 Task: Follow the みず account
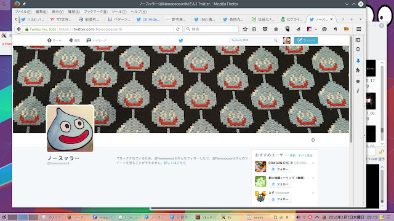[280, 199]
